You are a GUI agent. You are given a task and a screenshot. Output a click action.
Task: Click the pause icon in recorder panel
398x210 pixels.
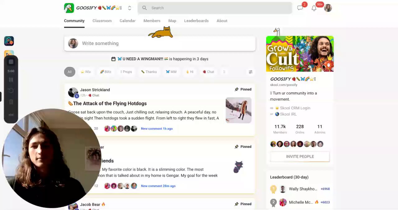pyautogui.click(x=11, y=80)
